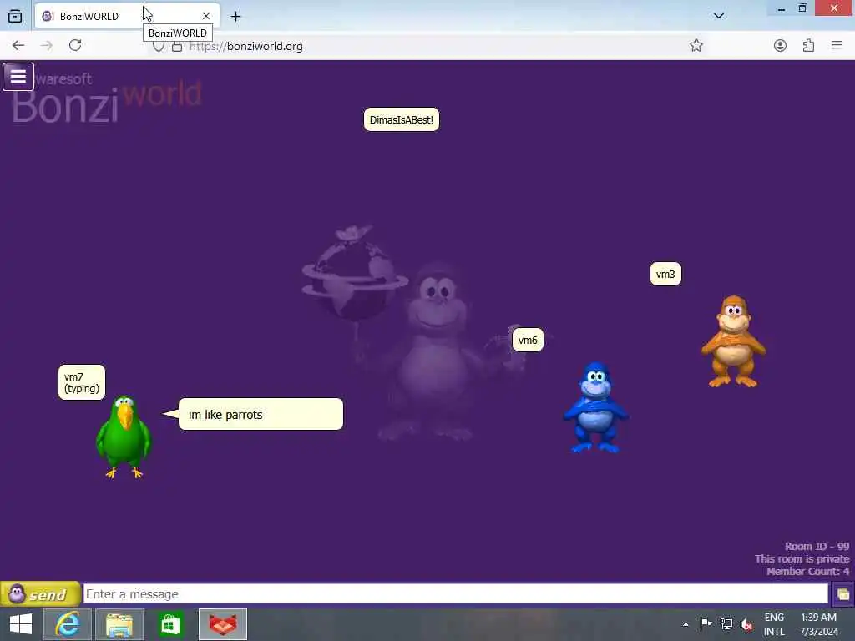Viewport: 855px width, 641px height.
Task: Expand the list all tabs dropdown
Action: (719, 16)
